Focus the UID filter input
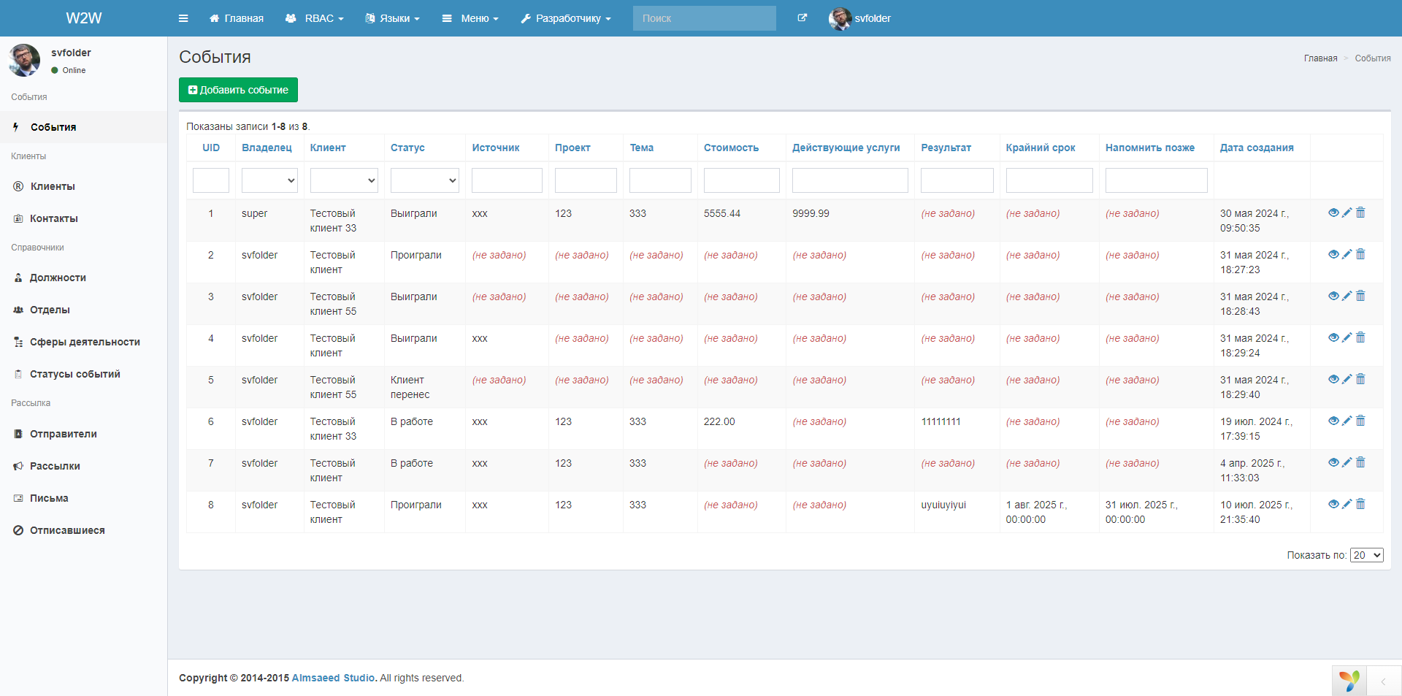The width and height of the screenshot is (1402, 696). [x=211, y=180]
